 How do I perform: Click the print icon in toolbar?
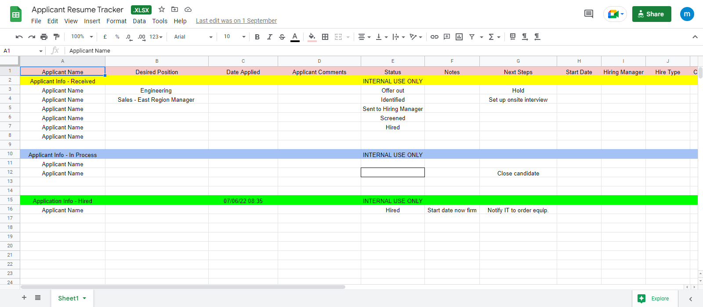tap(44, 37)
